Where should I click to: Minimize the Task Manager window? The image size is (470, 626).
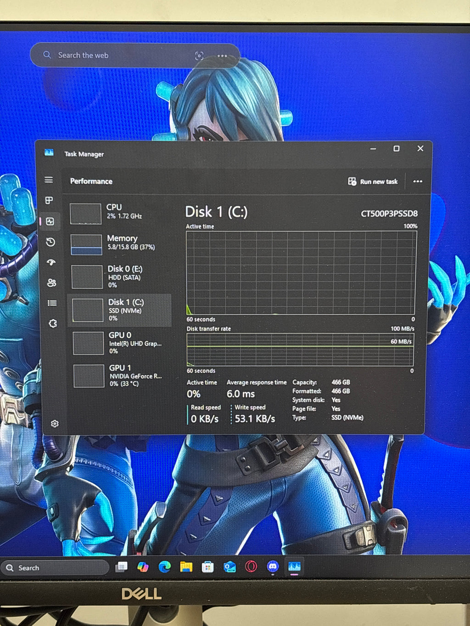373,149
